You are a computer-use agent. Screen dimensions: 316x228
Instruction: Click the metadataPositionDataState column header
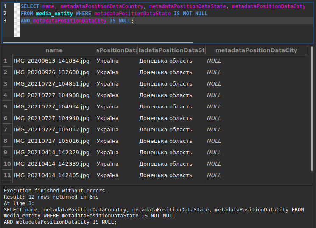coord(171,50)
